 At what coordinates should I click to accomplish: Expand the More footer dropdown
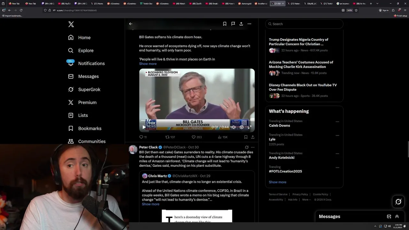point(306,200)
